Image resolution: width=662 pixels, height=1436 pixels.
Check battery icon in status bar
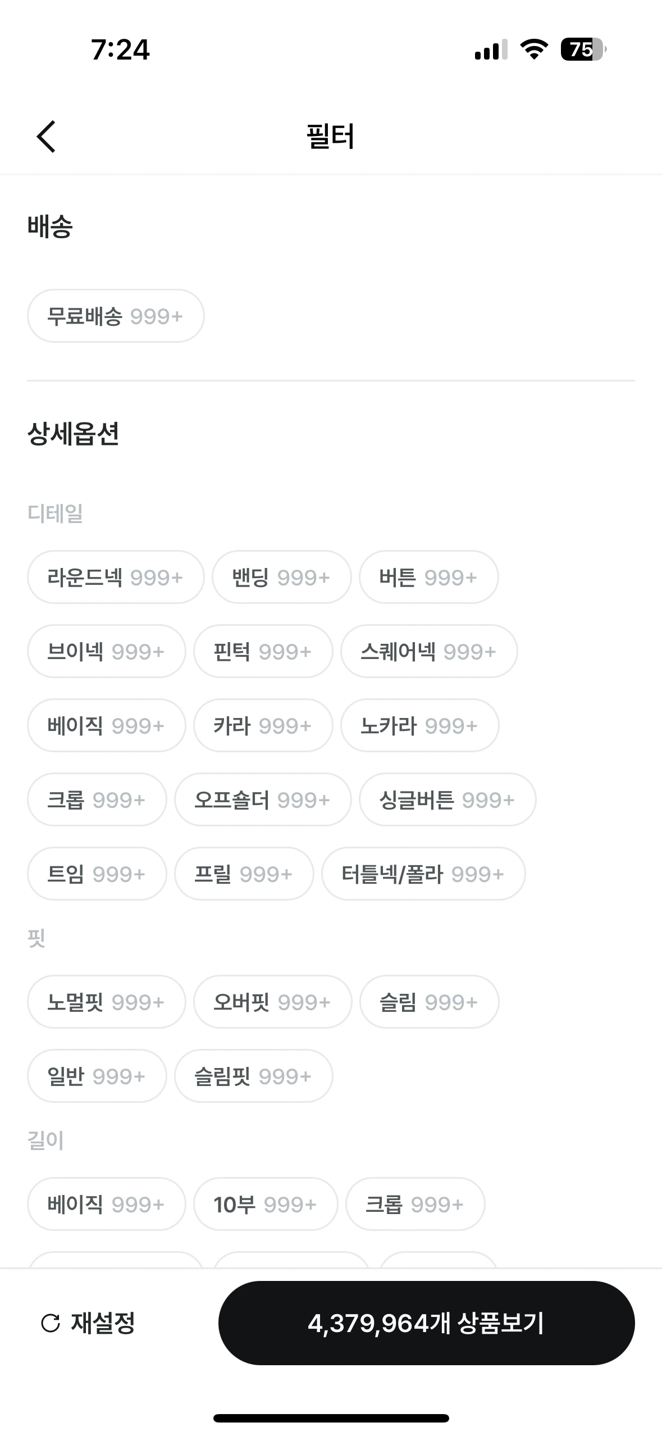[x=583, y=49]
